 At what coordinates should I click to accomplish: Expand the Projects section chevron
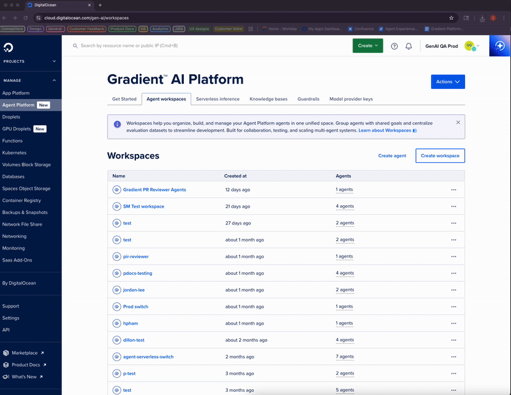point(54,61)
